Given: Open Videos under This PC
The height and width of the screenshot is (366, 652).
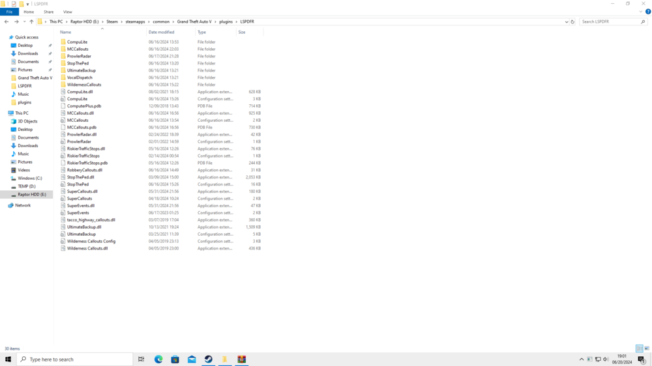Looking at the screenshot, I should point(23,170).
